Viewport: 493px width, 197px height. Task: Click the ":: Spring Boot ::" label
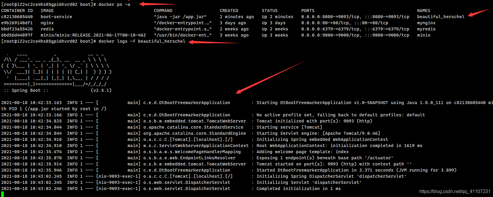[26, 90]
